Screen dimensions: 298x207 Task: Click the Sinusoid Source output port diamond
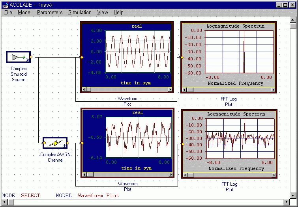31,57
